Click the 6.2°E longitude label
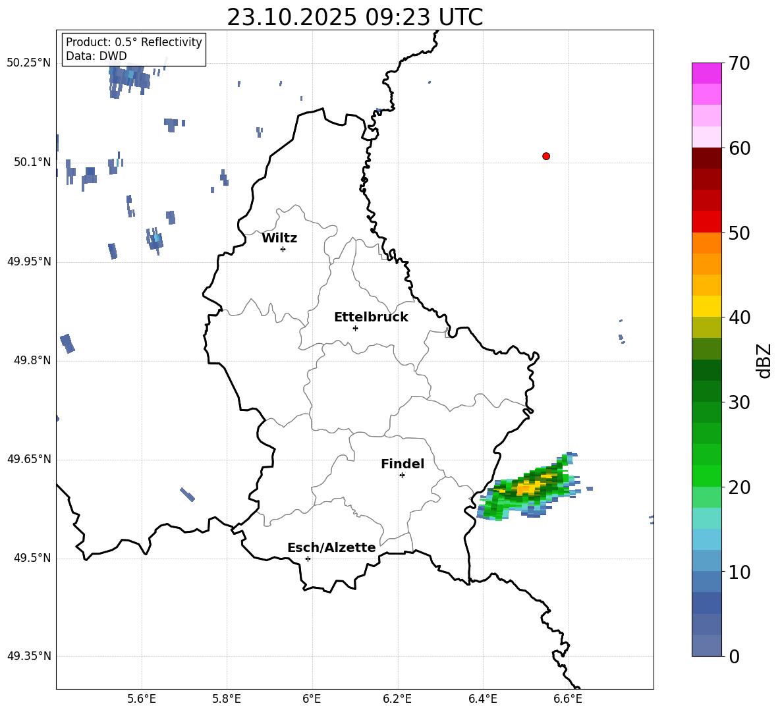 397,699
